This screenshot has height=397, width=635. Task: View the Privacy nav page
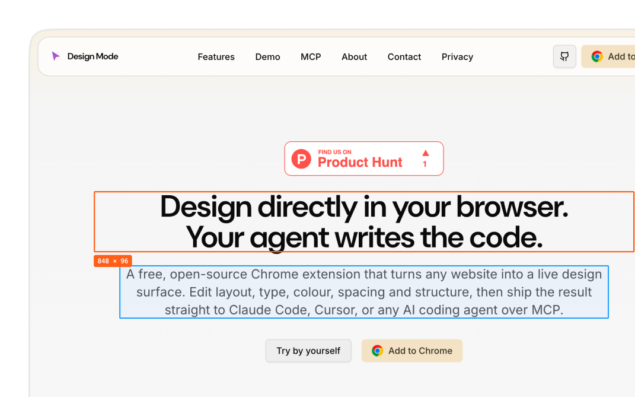(x=457, y=57)
